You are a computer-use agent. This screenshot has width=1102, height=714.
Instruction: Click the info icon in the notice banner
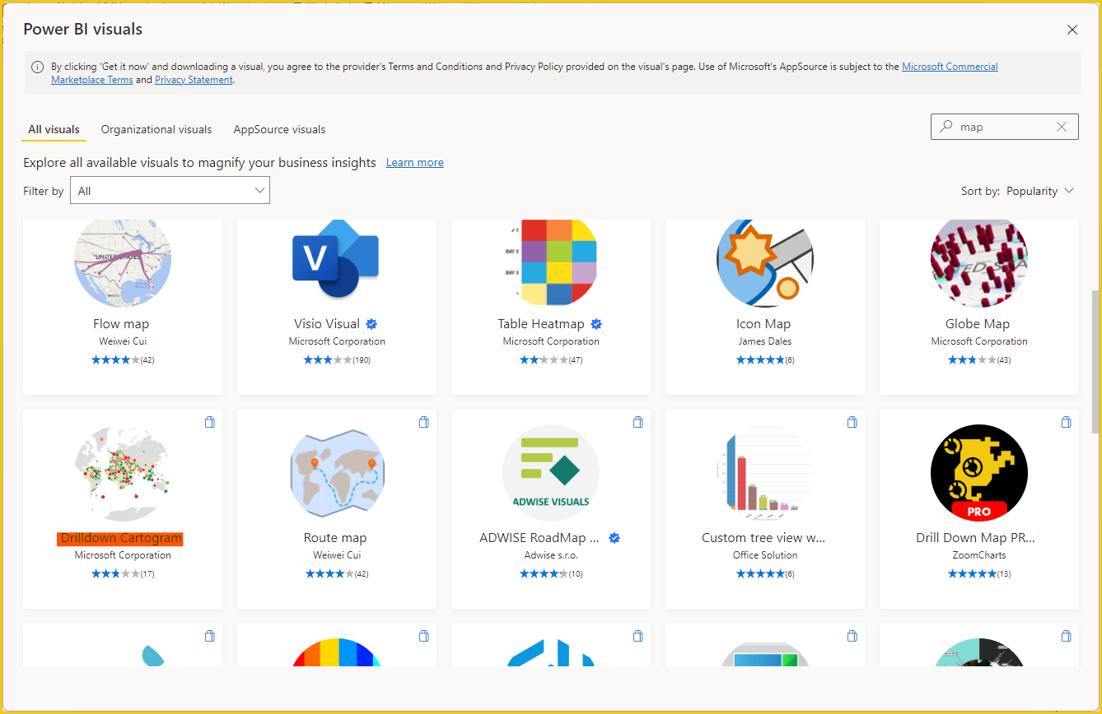click(38, 67)
